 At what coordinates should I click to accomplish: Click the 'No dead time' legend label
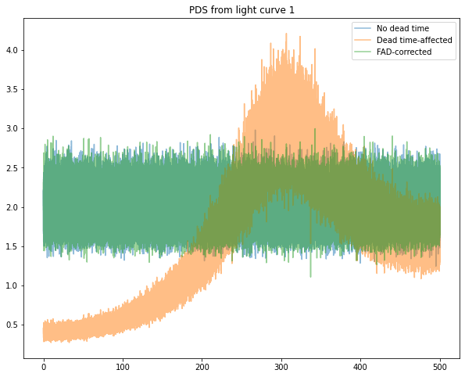(402, 28)
